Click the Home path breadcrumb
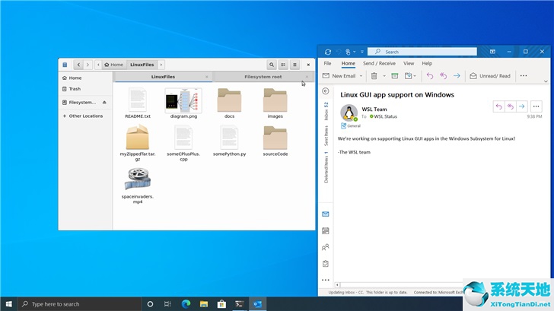Screen dimensions: 554x311 (x=114, y=65)
